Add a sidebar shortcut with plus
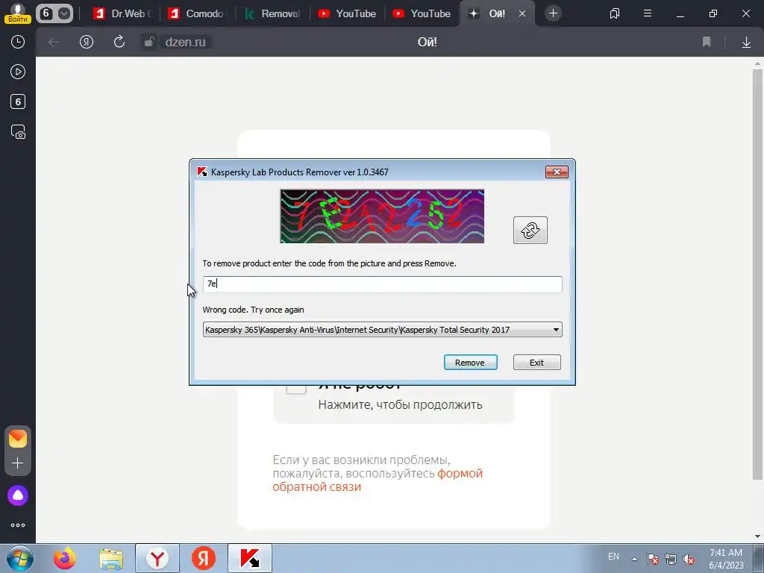The image size is (764, 573). (x=18, y=463)
